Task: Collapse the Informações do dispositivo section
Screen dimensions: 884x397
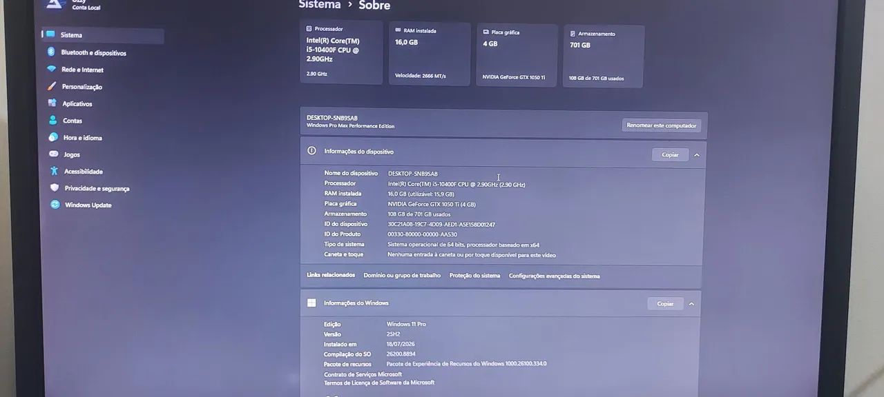Action: tap(697, 155)
